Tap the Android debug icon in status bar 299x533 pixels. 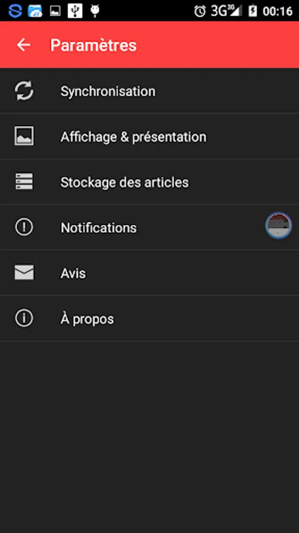tap(95, 11)
